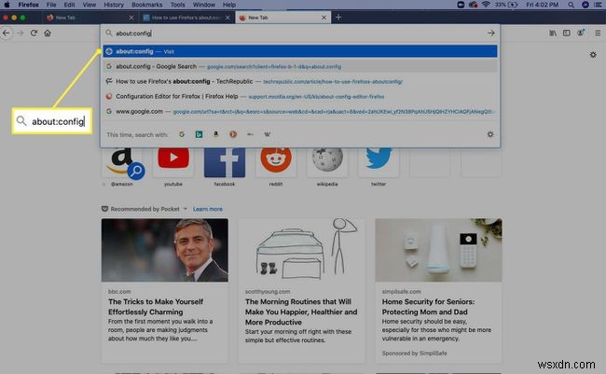Screen dimensions: 606x374
Task: Open the Edit menu
Action: [69, 5]
